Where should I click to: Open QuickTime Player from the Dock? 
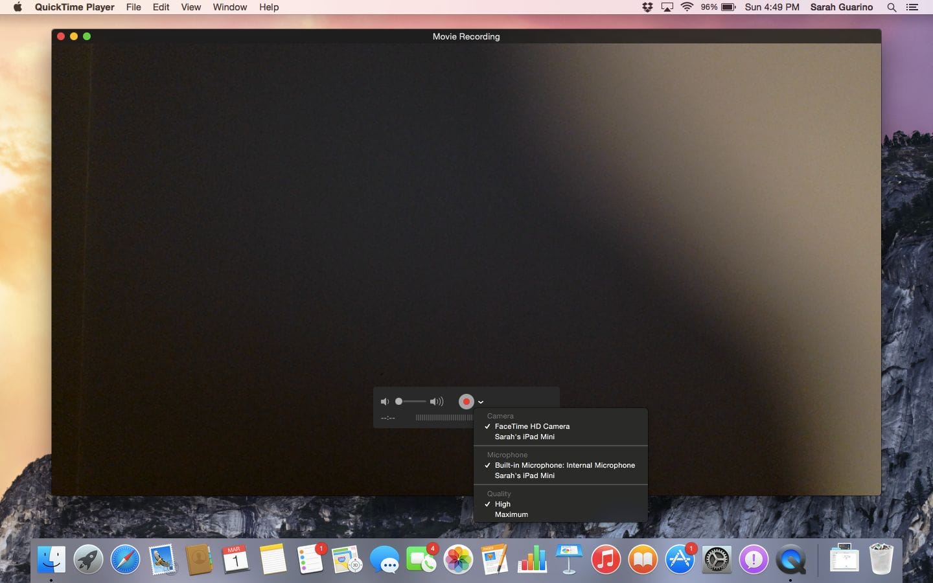click(x=790, y=558)
